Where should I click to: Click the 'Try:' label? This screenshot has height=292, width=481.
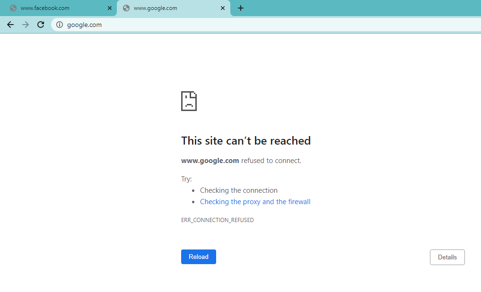pos(186,179)
